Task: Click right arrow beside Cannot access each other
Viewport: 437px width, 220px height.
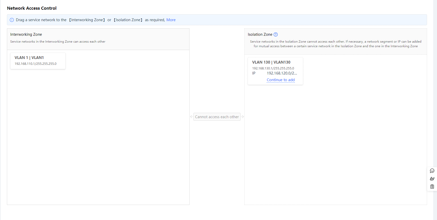Action: (x=243, y=117)
